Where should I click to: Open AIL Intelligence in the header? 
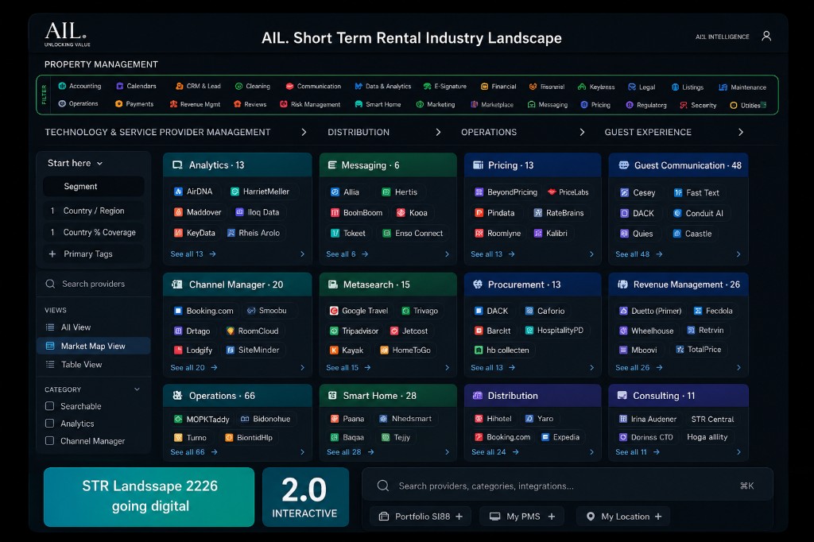pos(722,37)
